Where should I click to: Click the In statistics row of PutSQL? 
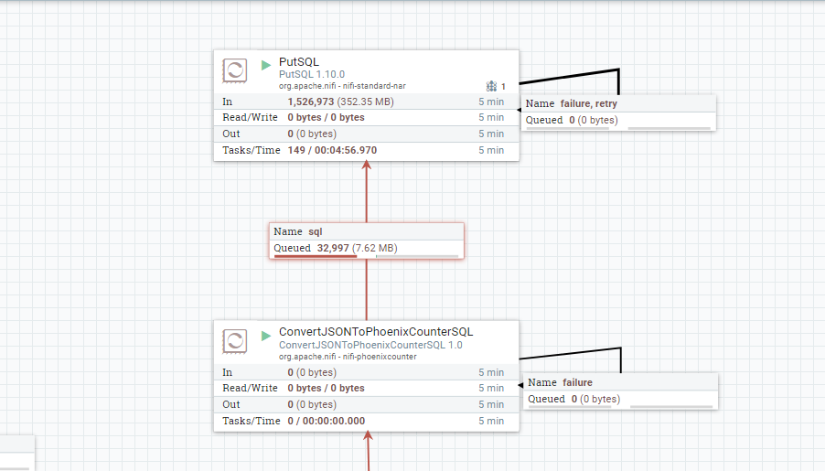(x=366, y=102)
